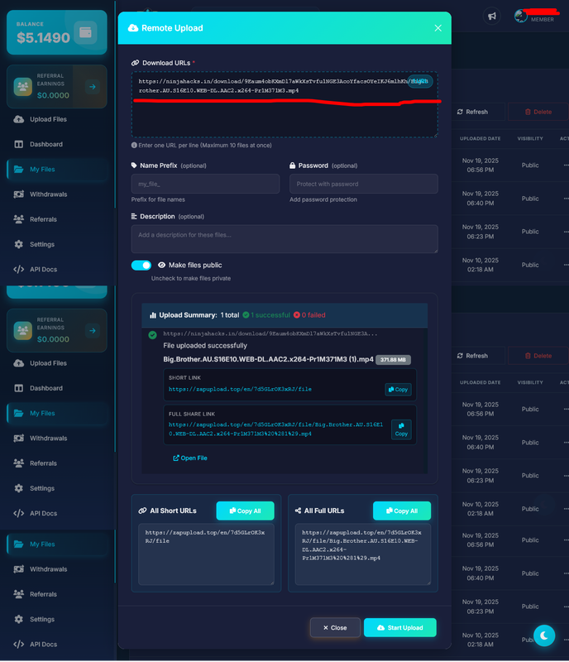
Task: Click the info icon before 'Enter one URL per line'
Action: pyautogui.click(x=134, y=146)
